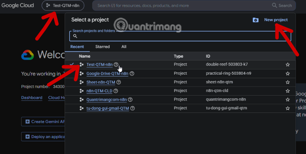
Task: Click the project icon beside Google-Drive-QTM-n8n row
Action: (81, 73)
